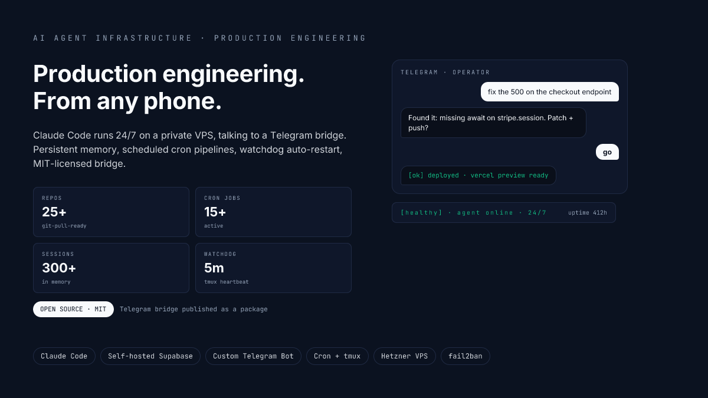Viewport: 708px width, 398px height.
Task: Click the 'Claude Code runs 24/7' description paragraph
Action: (x=190, y=150)
